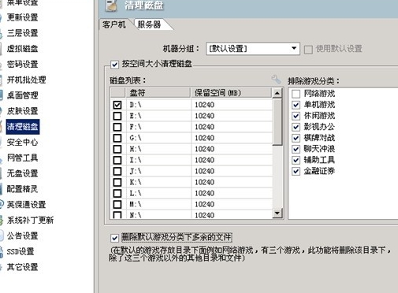Click the disk list scrollbar thumb
Screen dimensions: 398x293
tap(277, 122)
